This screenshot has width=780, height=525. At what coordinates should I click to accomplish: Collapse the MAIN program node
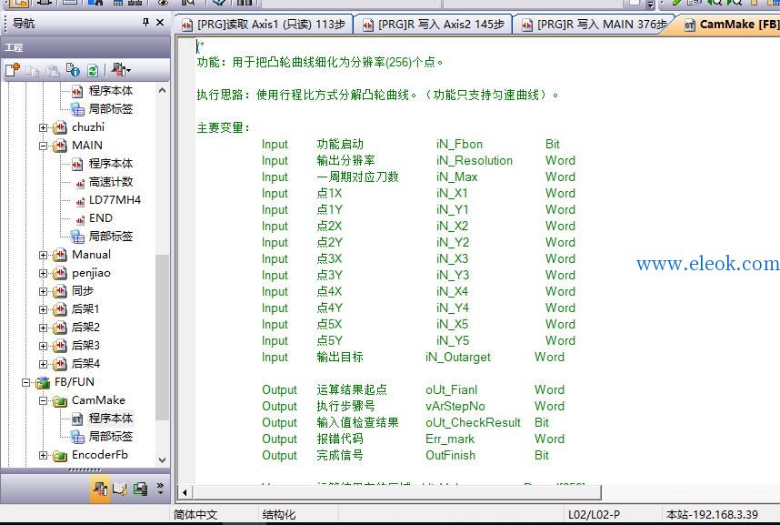pyautogui.click(x=44, y=146)
